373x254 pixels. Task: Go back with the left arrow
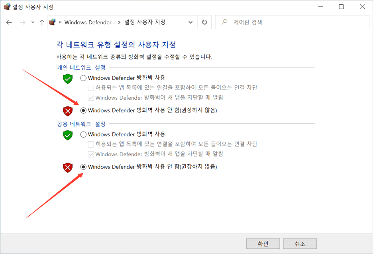coord(9,22)
